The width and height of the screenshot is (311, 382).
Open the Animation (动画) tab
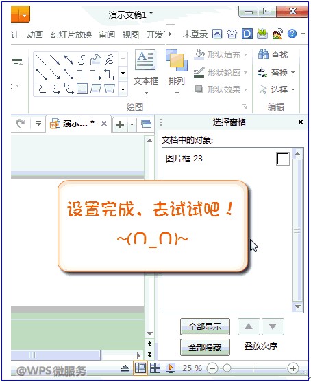(x=35, y=34)
